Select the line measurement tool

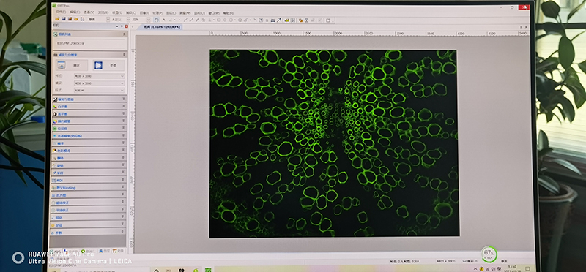pyautogui.click(x=185, y=20)
